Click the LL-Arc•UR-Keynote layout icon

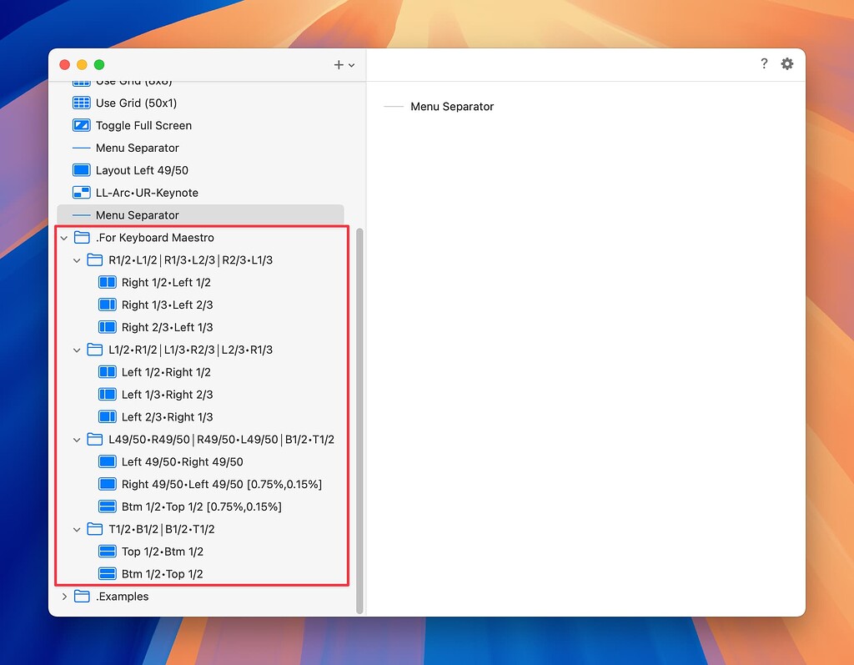(x=81, y=193)
